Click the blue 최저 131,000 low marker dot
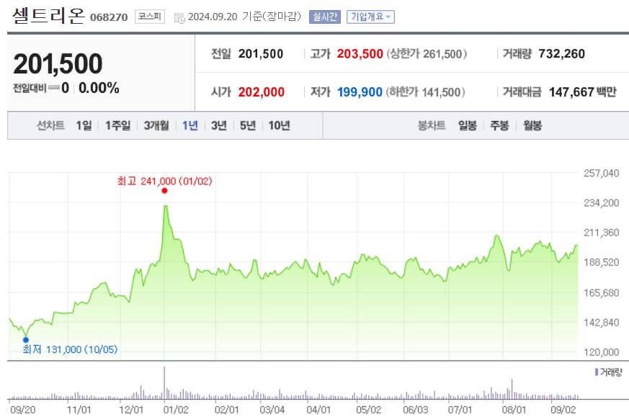This screenshot has width=629, height=420. click(x=26, y=340)
